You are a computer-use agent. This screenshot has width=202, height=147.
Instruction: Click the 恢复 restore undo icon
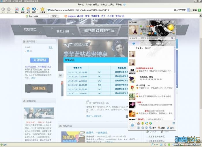pyautogui.click(x=34, y=9)
